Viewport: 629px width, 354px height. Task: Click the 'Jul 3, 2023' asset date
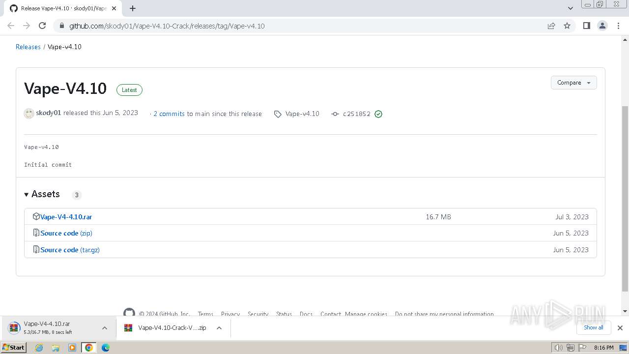(x=572, y=217)
